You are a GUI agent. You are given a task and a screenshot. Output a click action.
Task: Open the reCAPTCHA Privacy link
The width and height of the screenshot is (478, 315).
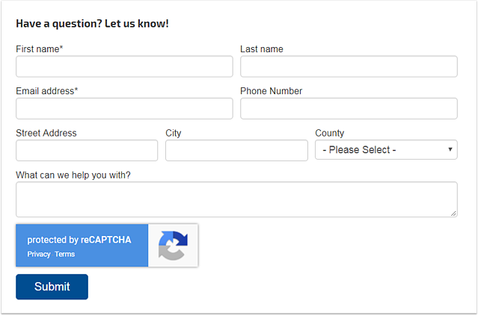click(x=39, y=255)
